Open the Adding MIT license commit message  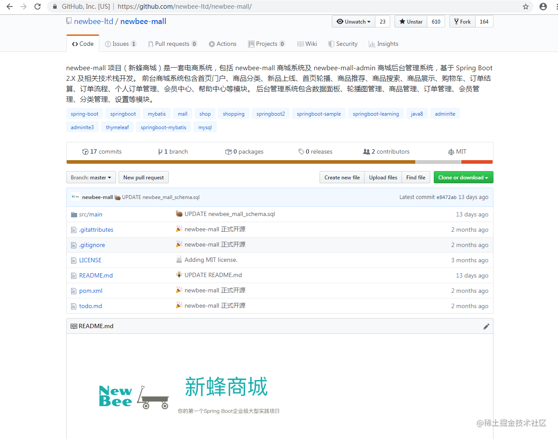[211, 260]
